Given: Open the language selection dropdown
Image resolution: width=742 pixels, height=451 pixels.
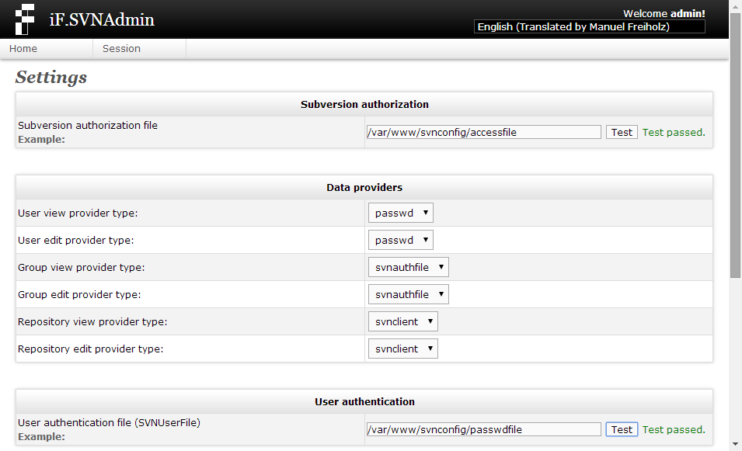Looking at the screenshot, I should click(589, 27).
